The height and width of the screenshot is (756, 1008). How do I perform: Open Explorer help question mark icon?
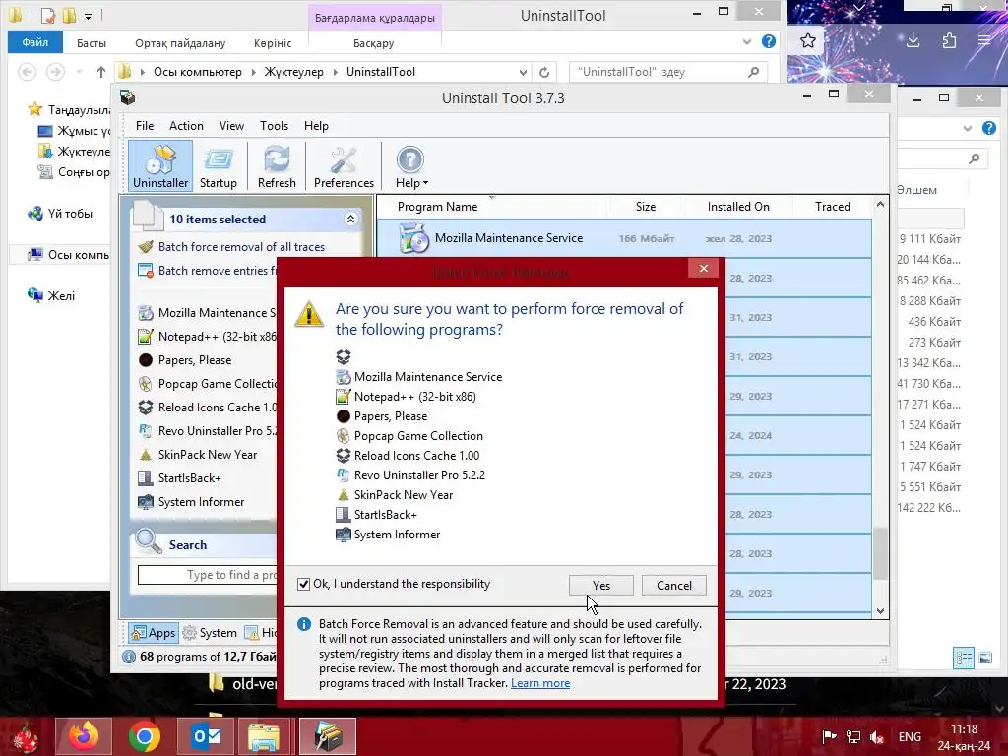[768, 41]
